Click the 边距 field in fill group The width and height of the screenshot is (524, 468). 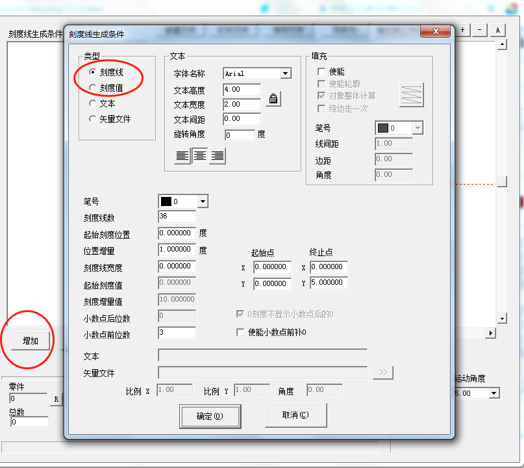pyautogui.click(x=393, y=159)
